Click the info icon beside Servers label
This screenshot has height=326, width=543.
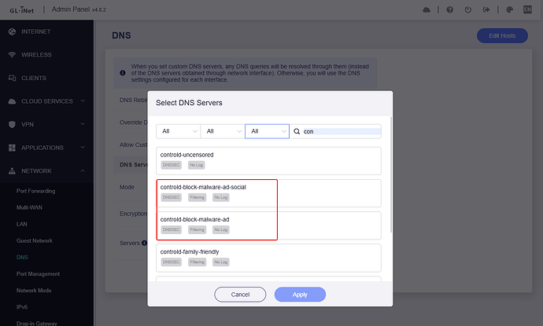pos(144,243)
